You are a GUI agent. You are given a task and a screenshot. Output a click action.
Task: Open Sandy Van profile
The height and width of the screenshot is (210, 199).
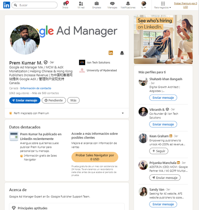[x=157, y=189]
